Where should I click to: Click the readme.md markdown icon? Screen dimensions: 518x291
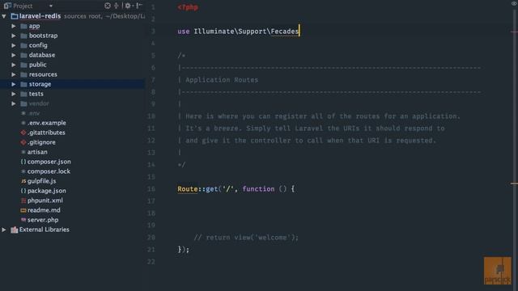coord(23,210)
